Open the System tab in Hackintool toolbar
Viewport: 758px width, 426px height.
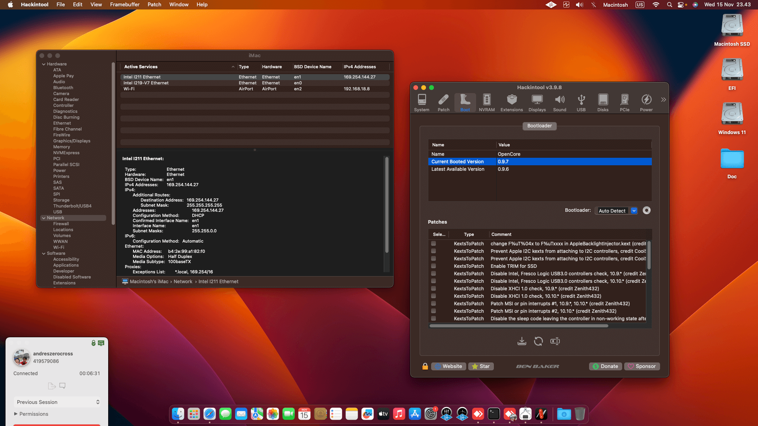pos(422,103)
